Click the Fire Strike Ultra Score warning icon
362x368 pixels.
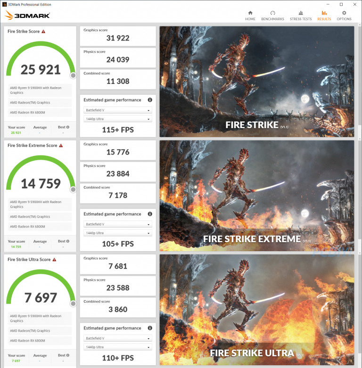coord(55,260)
